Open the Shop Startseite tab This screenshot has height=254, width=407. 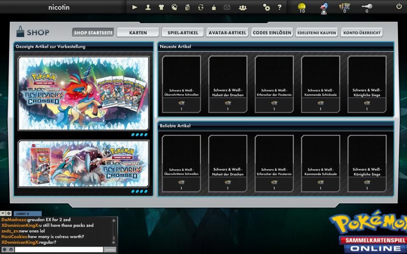93,33
